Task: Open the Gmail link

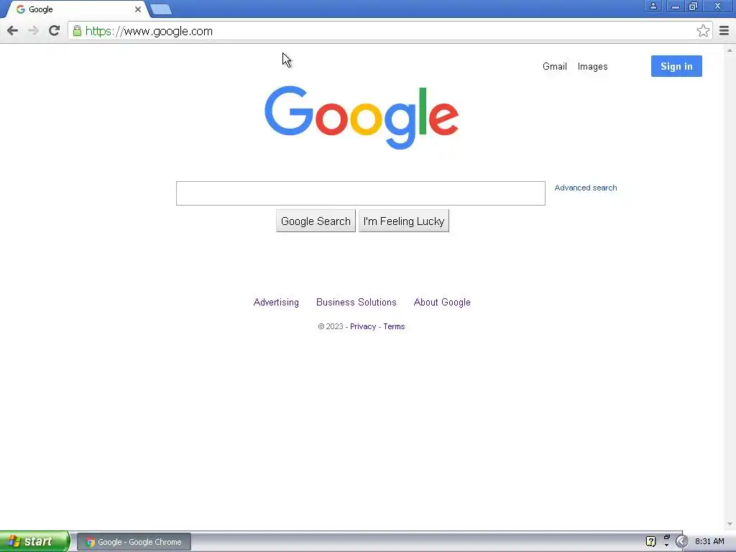Action: click(554, 67)
